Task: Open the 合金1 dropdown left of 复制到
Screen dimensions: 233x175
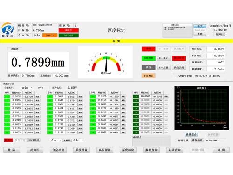Action: [56, 140]
